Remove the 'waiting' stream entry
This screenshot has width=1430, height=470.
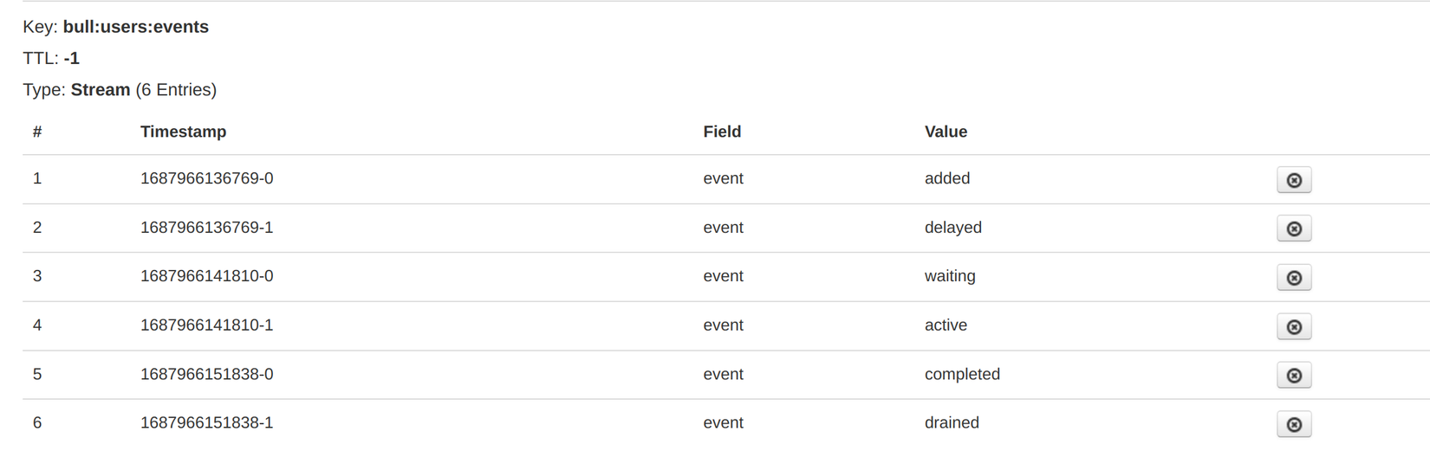[x=1293, y=278]
